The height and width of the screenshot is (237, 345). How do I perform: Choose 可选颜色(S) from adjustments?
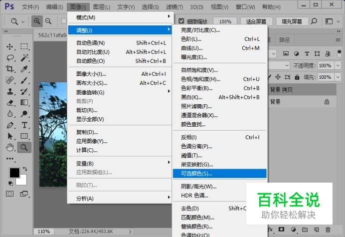pos(219,174)
